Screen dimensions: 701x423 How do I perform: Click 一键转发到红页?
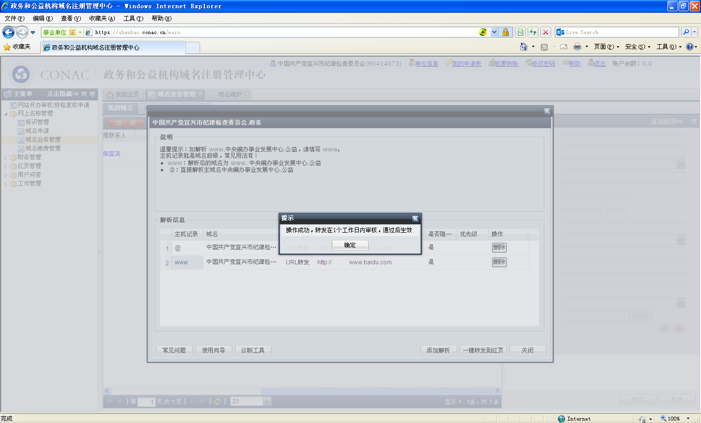point(483,350)
